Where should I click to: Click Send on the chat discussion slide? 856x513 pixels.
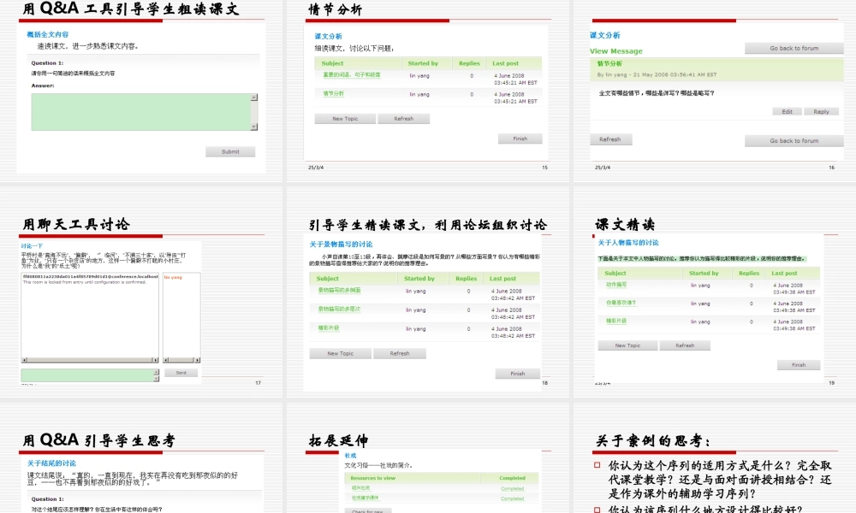pyautogui.click(x=181, y=373)
